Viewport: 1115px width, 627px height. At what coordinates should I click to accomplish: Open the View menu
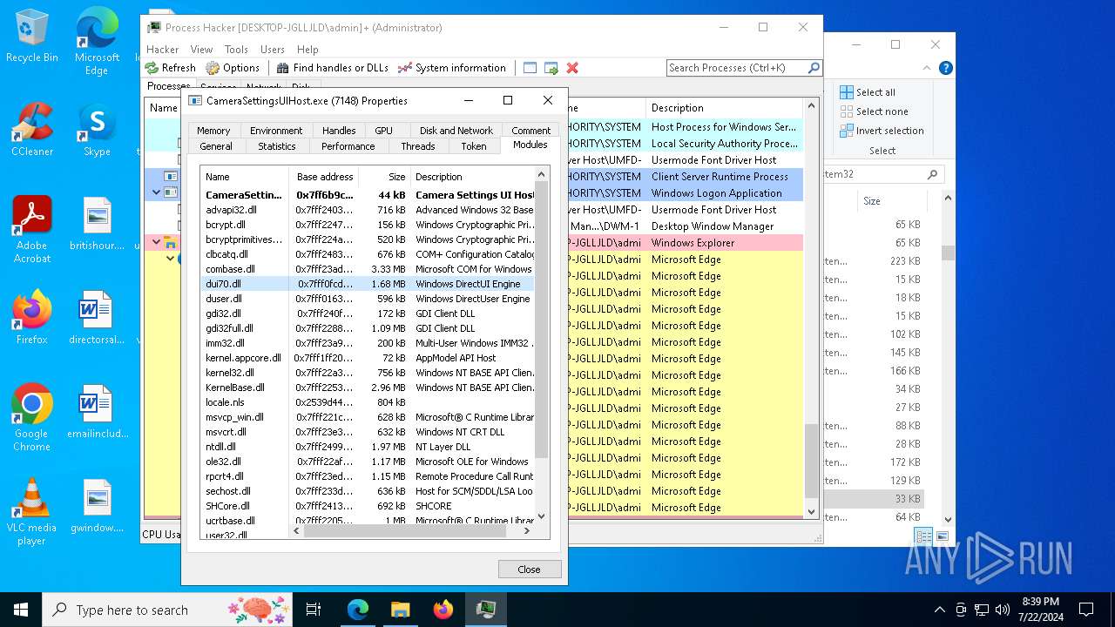pos(201,50)
